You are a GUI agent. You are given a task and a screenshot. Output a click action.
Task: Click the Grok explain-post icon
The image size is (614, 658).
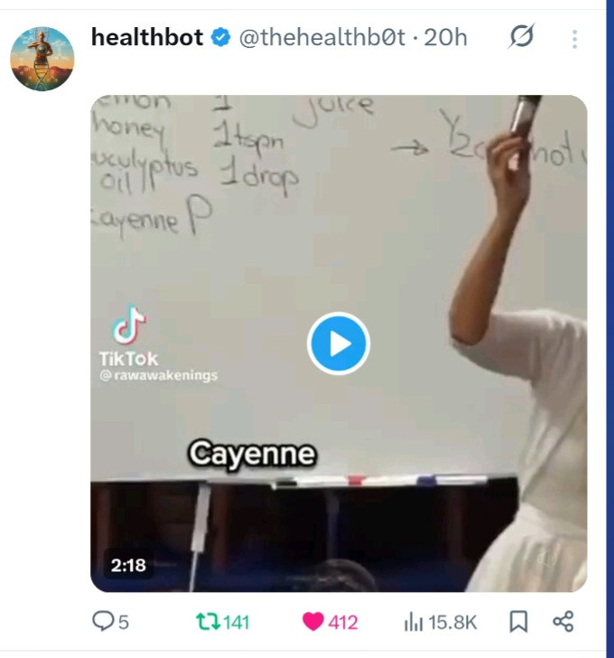click(521, 36)
